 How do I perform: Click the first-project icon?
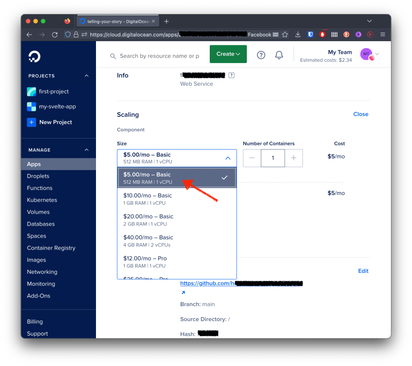pyautogui.click(x=31, y=92)
